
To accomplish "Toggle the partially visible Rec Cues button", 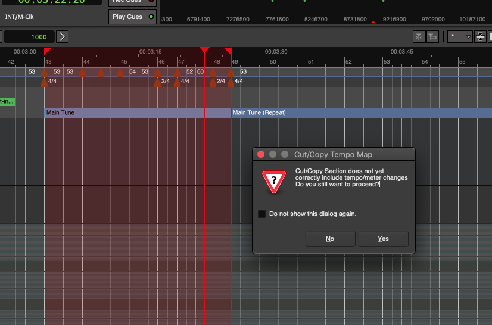I will pos(132,2).
